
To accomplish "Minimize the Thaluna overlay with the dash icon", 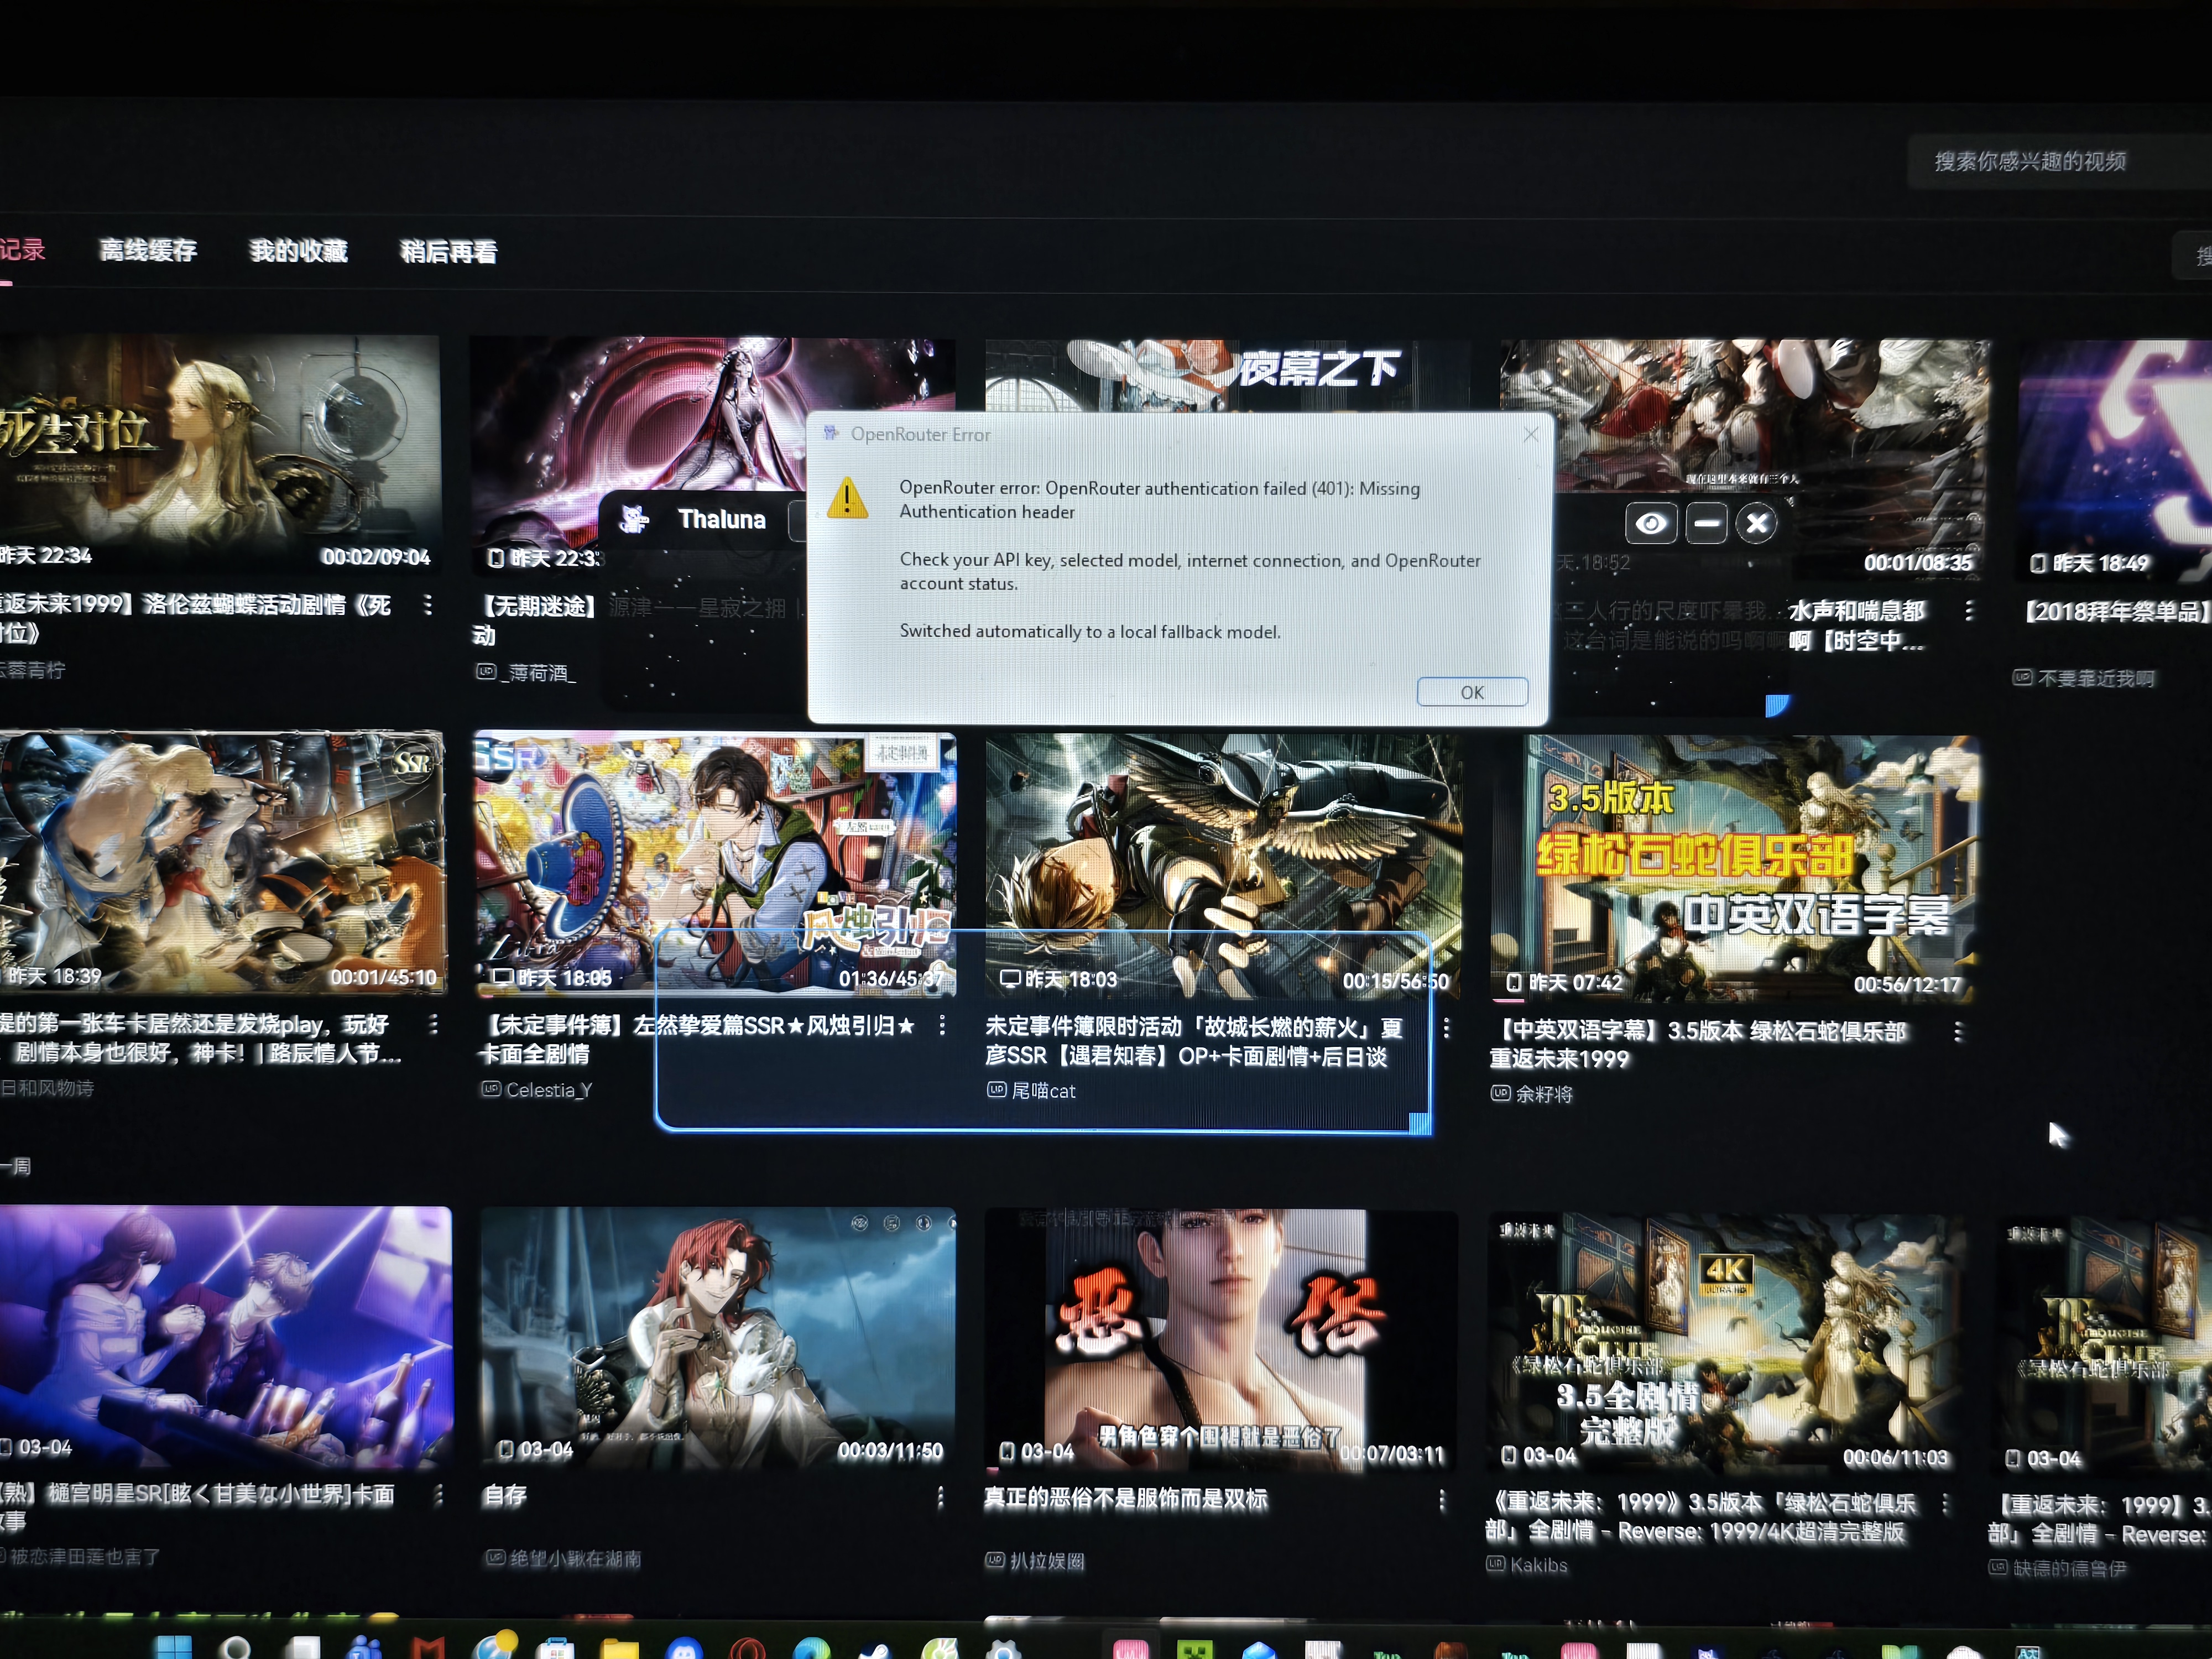I will coord(1706,523).
